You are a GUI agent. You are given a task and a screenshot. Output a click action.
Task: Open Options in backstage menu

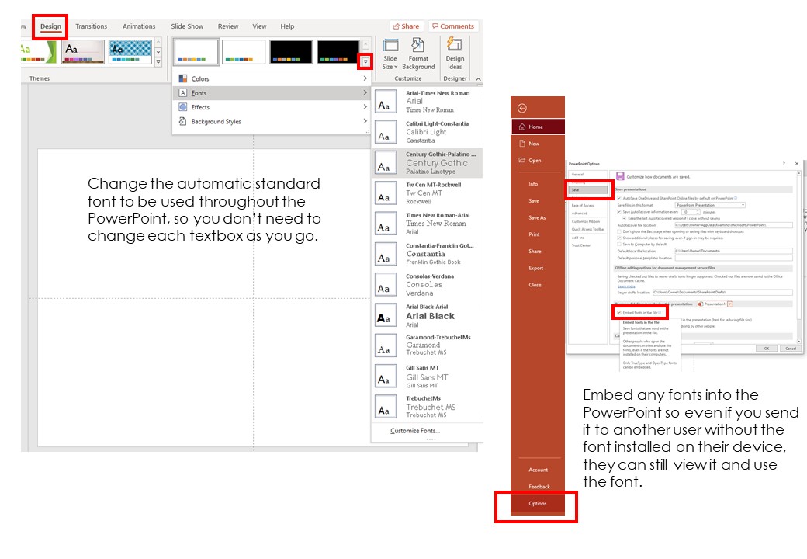[538, 503]
